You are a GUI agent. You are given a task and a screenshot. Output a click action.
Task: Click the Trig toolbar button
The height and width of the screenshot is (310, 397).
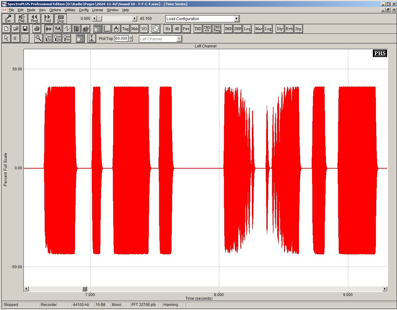pyautogui.click(x=125, y=29)
